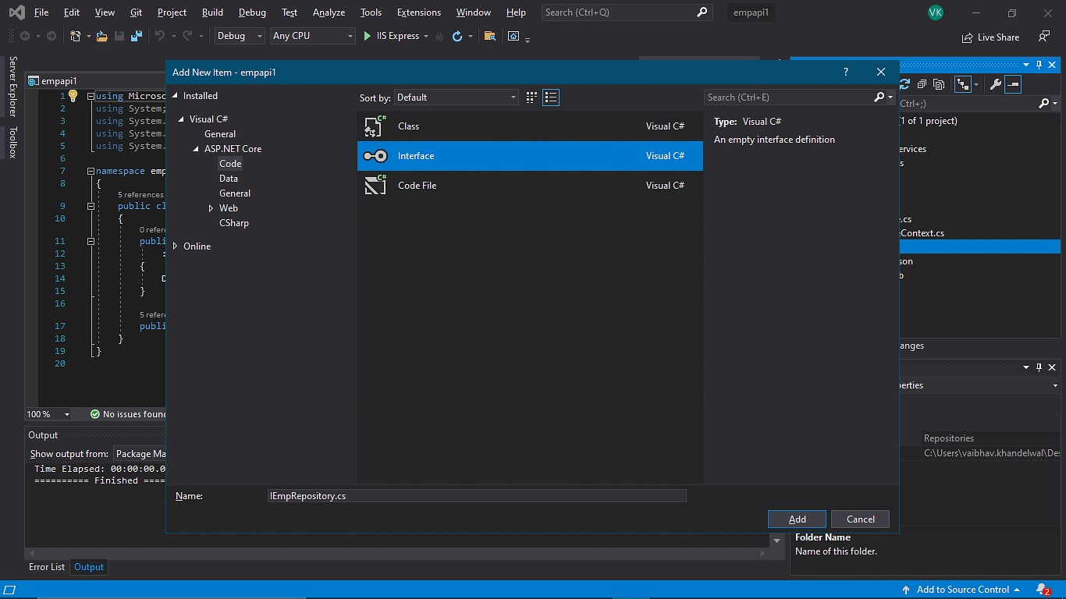Click the Hot Reload flame icon
Screen dimensions: 1066x599
439,36
